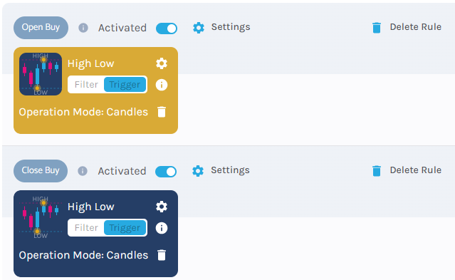Show info on the yellow High Low card
The height and width of the screenshot is (280, 455).
tap(162, 85)
